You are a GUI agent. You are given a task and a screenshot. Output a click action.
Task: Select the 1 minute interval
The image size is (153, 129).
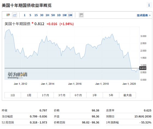[25, 15]
